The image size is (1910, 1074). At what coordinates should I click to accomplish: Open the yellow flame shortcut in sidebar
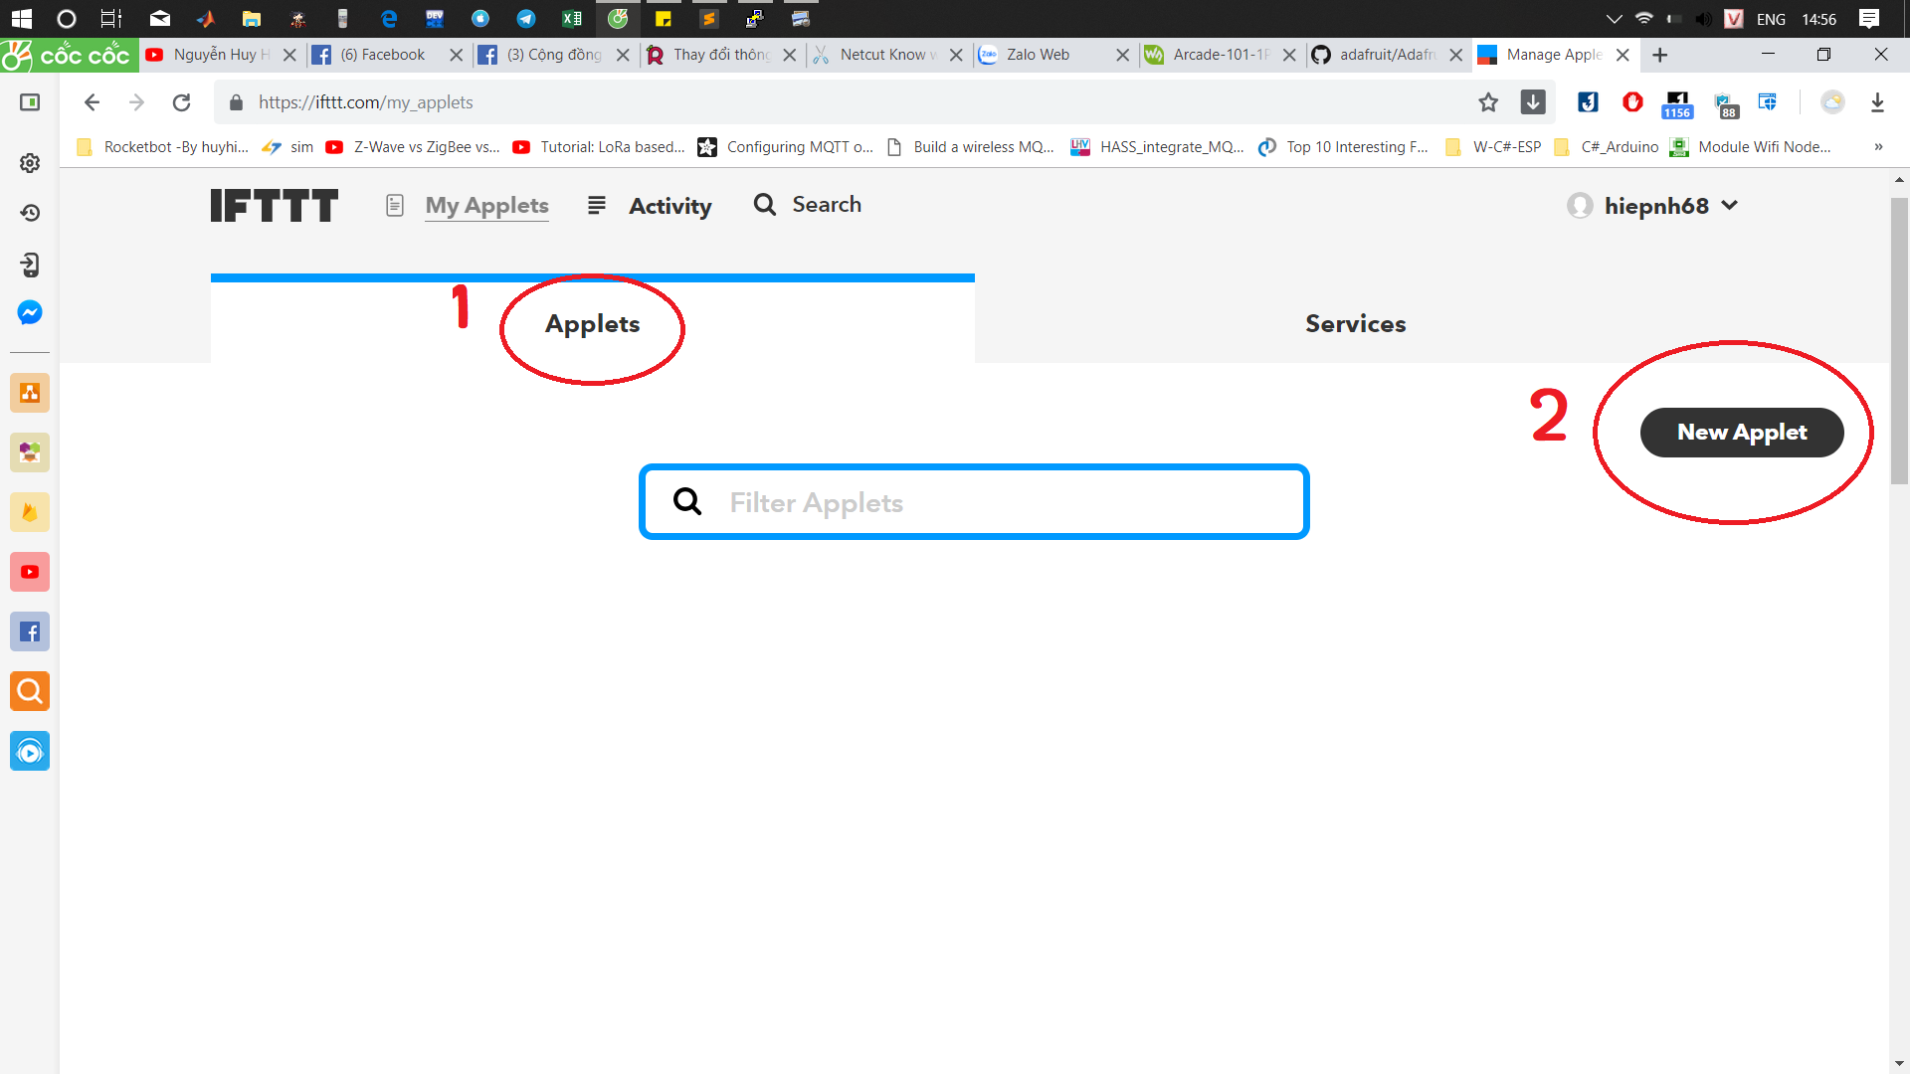pos(30,512)
